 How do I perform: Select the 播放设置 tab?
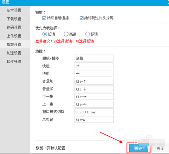click(14, 45)
